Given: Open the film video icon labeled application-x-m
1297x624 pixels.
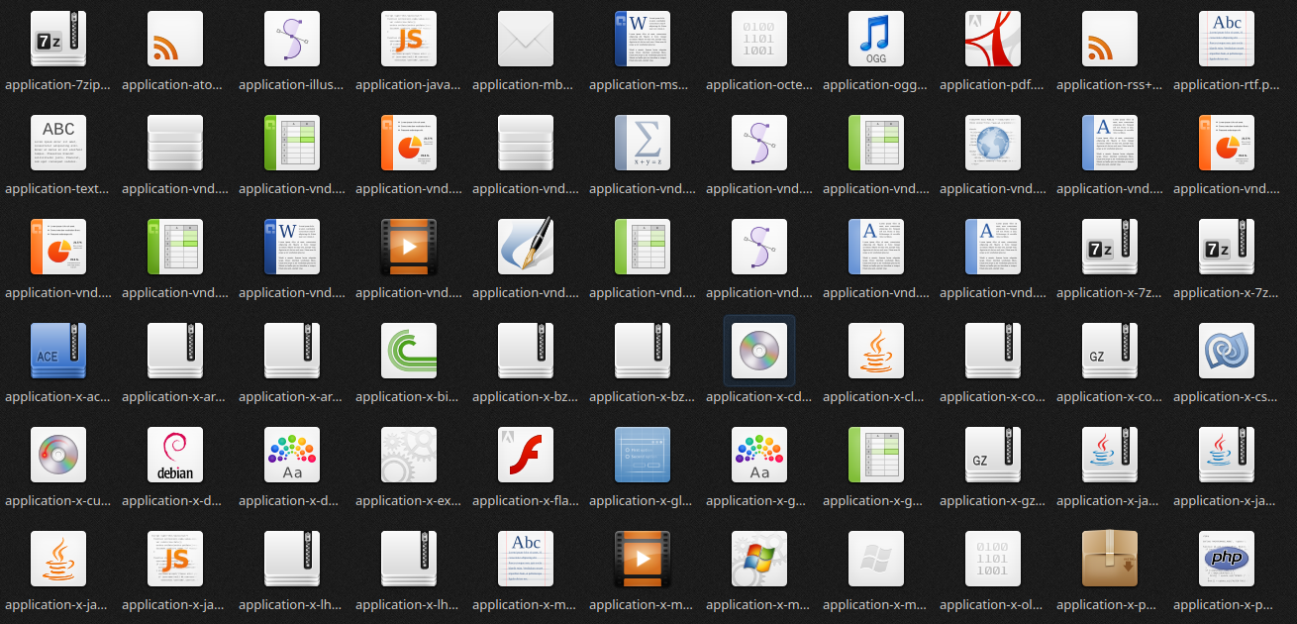Looking at the screenshot, I should pyautogui.click(x=643, y=559).
